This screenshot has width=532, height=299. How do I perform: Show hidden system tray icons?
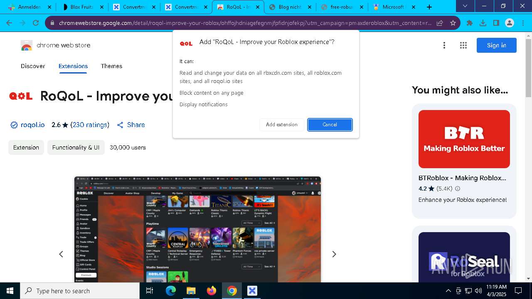pyautogui.click(x=448, y=291)
